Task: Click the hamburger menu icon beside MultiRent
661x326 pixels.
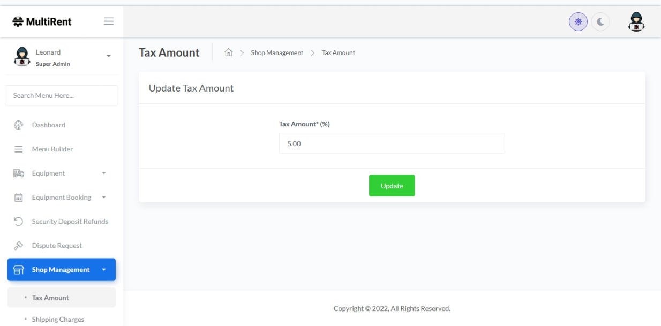Action: 109,21
